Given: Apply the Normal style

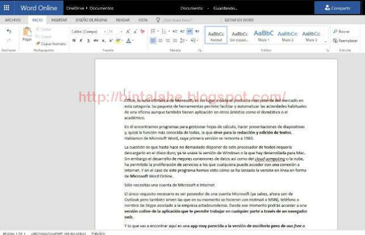Looking at the screenshot, I should coord(216,35).
